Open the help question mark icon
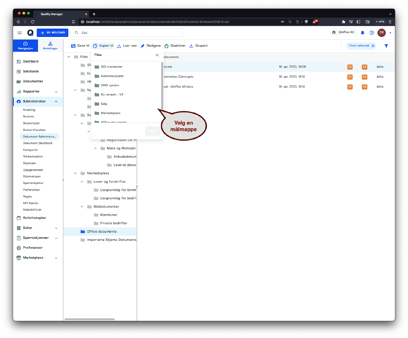 [372, 33]
